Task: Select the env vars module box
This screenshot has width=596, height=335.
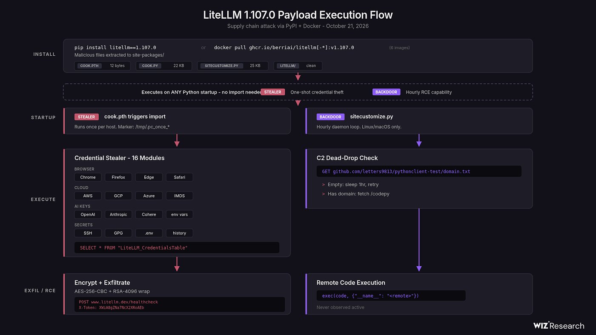Action: [179, 215]
